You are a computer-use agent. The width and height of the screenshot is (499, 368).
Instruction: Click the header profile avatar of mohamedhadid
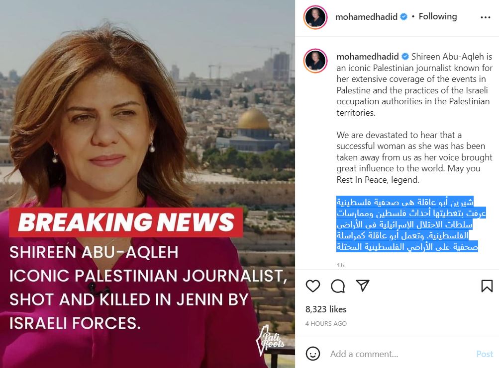pos(315,17)
